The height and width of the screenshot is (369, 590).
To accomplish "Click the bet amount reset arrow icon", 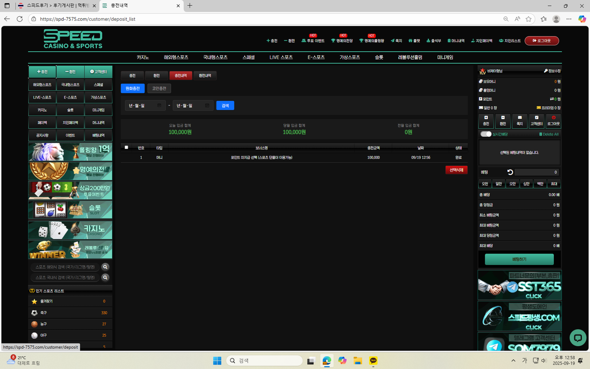I will click(510, 172).
